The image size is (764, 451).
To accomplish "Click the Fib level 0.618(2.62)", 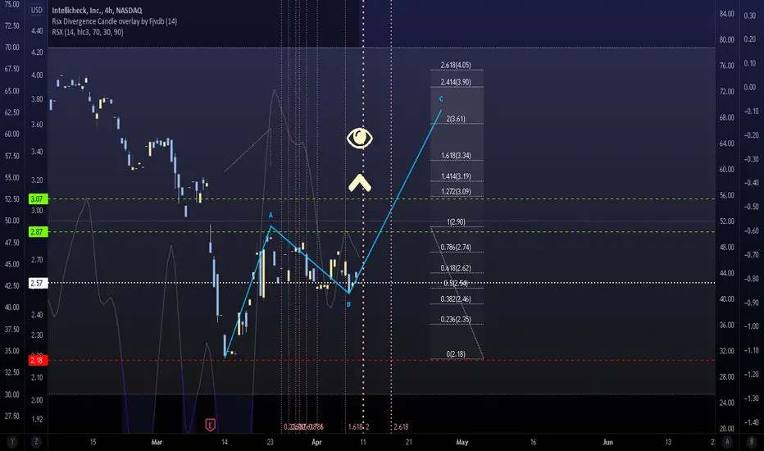I will 456,267.
